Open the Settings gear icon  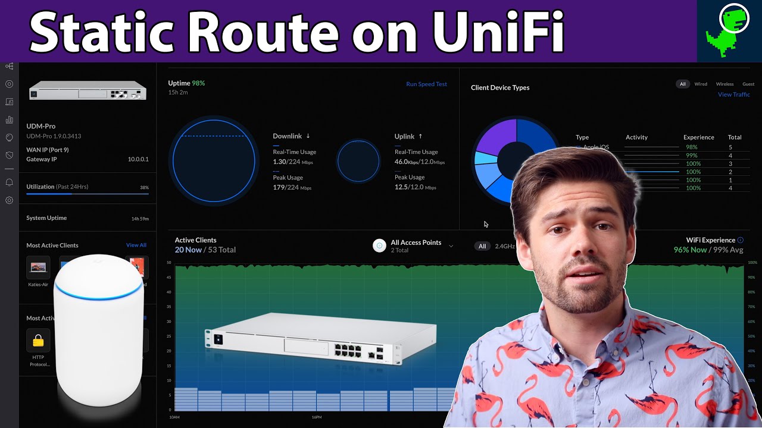(x=9, y=200)
